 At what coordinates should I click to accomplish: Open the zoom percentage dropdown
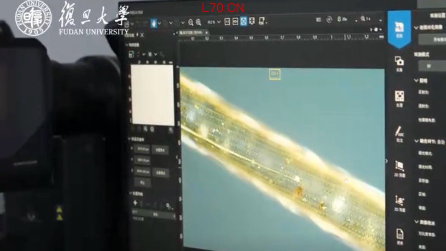click(x=214, y=22)
